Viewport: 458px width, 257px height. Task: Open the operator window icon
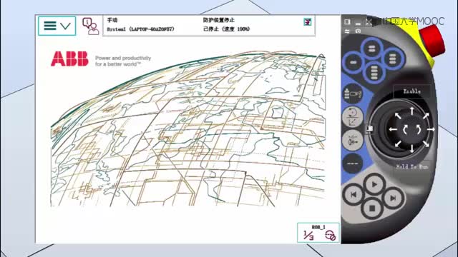coord(90,26)
